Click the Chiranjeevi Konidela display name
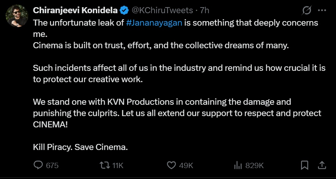 pyautogui.click(x=75, y=11)
